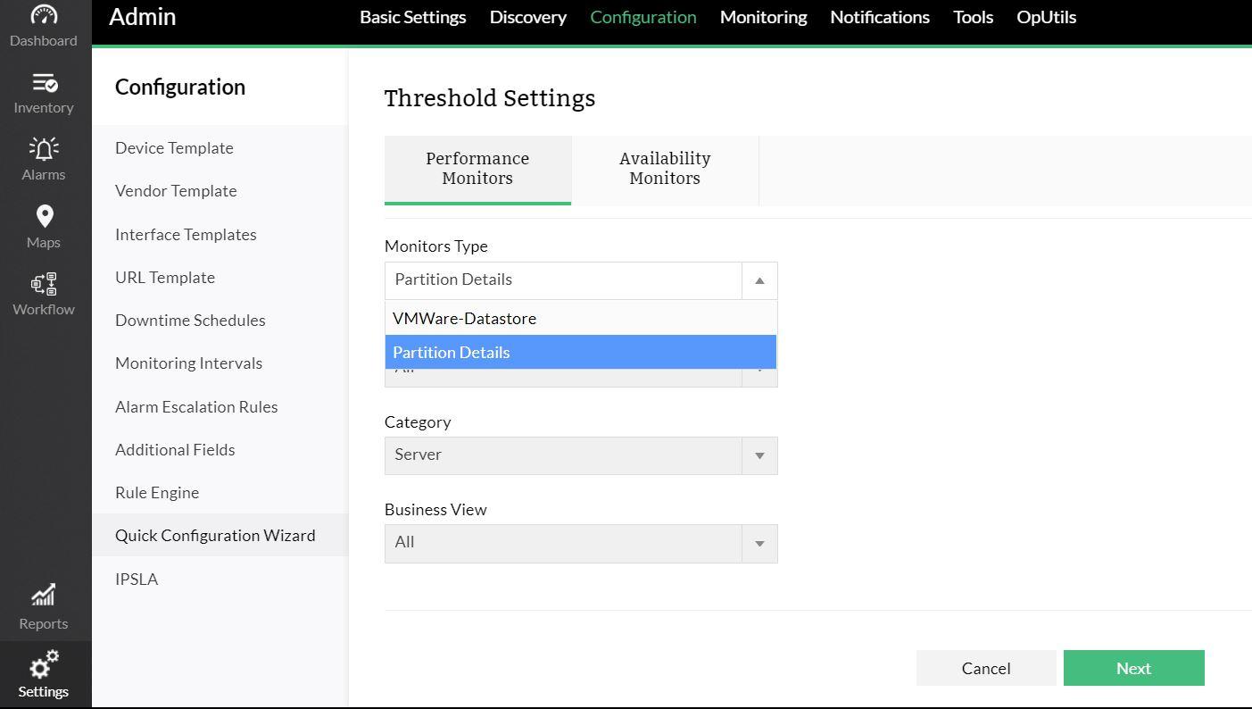Screen dimensions: 1252x709
Task: Switch to Availability Monitors tab
Action: click(665, 169)
